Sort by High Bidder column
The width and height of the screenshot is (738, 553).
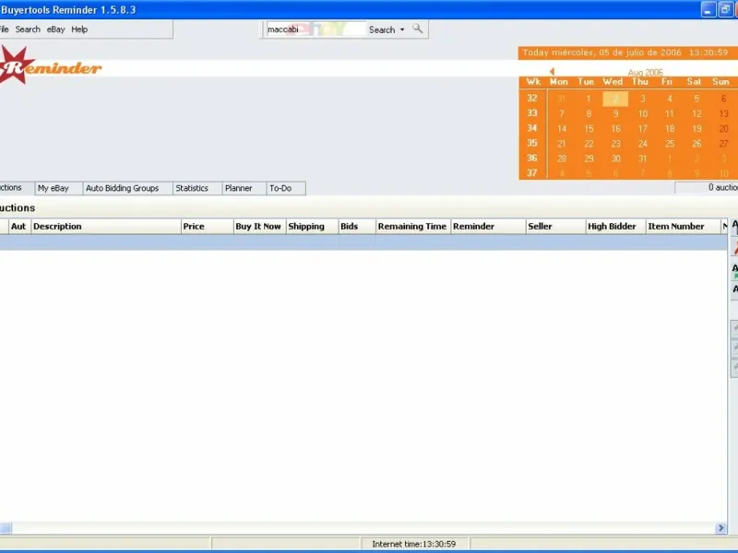point(615,226)
